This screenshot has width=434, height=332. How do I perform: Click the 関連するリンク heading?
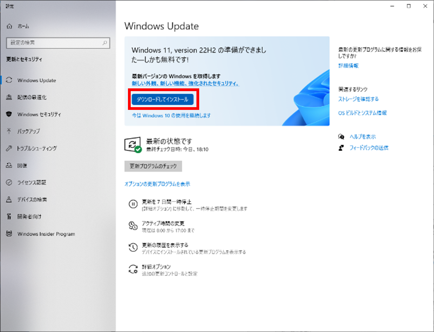(353, 90)
